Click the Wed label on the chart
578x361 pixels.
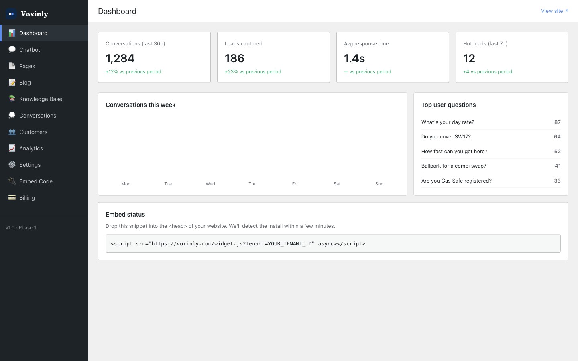[x=210, y=184]
